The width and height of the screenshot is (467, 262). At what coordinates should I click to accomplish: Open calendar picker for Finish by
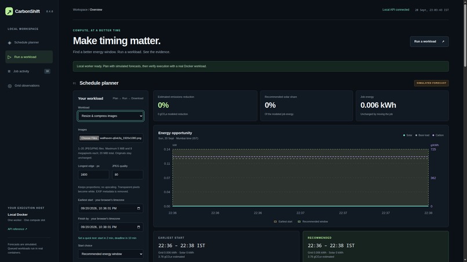[x=138, y=227]
